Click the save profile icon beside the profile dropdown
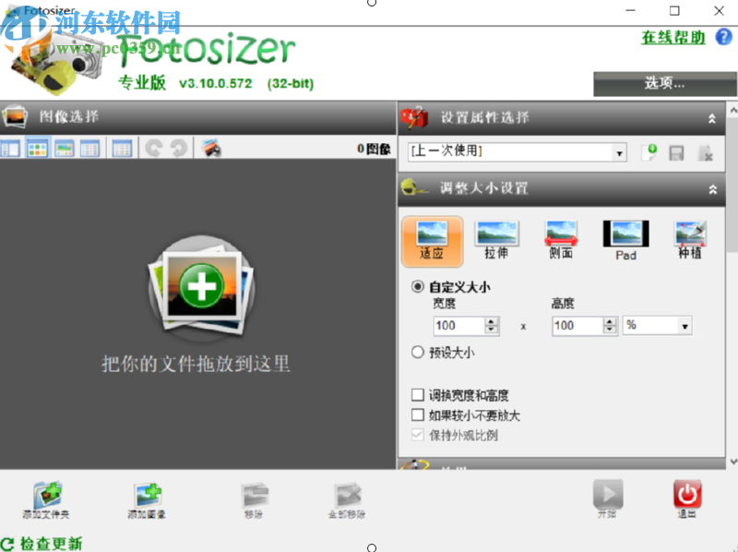This screenshot has height=552, width=738. [678, 152]
